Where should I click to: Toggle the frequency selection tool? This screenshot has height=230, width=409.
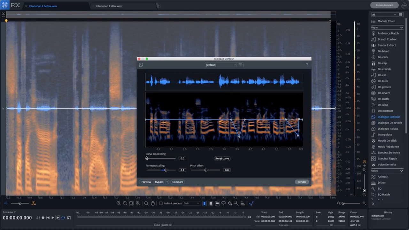pyautogui.click(x=217, y=203)
